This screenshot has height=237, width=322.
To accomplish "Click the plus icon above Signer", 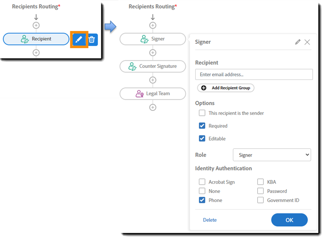I will click(x=153, y=25).
